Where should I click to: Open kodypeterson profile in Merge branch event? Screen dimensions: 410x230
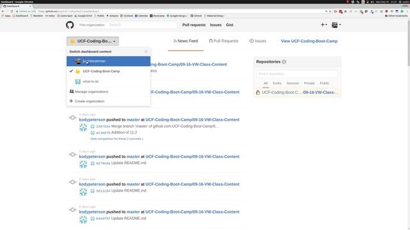click(x=92, y=119)
